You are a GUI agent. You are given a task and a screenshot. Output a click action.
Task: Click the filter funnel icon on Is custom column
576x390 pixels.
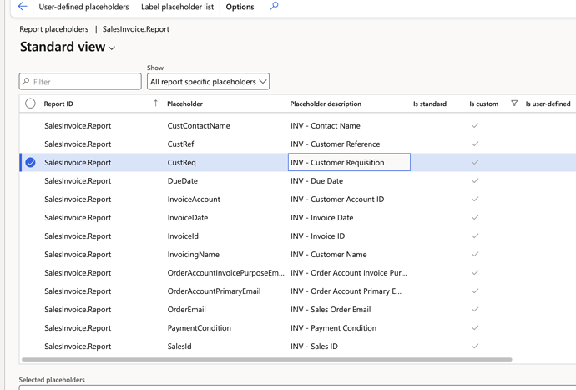(x=514, y=104)
